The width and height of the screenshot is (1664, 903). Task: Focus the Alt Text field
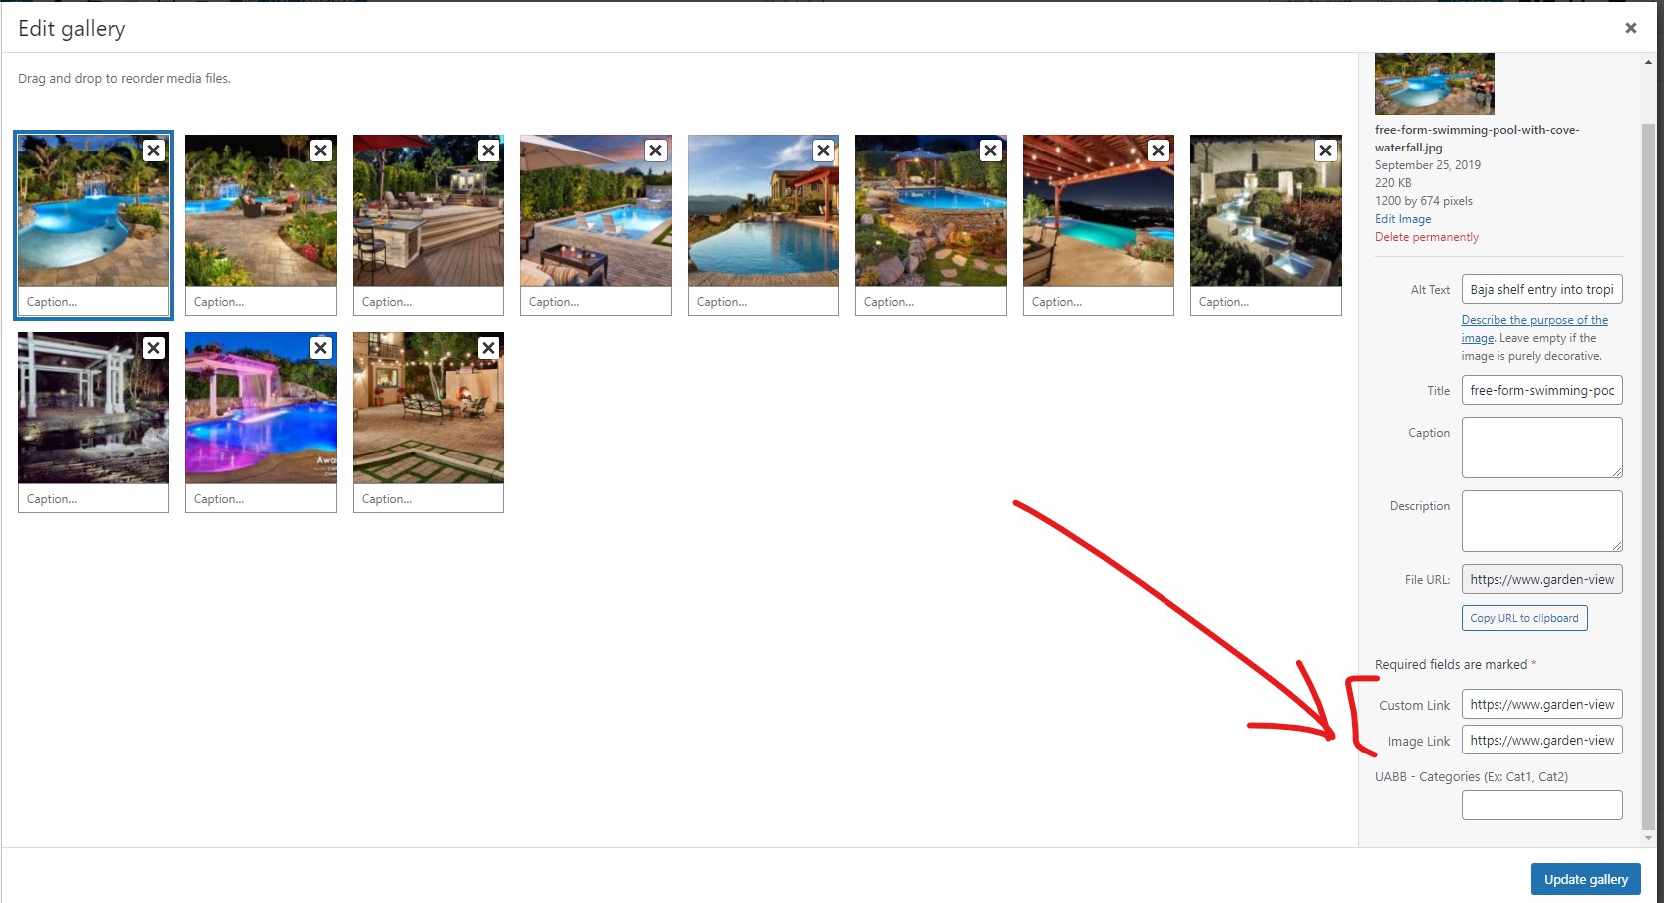pos(1541,290)
